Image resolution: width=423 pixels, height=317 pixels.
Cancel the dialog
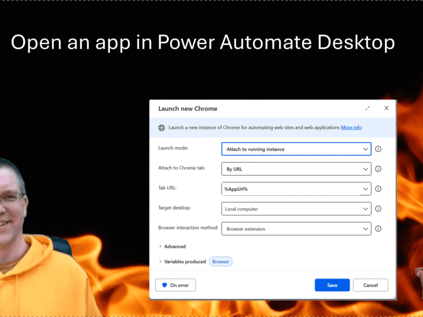(x=371, y=285)
